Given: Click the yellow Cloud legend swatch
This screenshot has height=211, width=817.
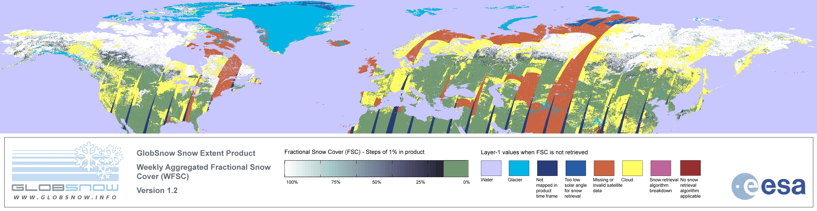Looking at the screenshot, I should (632, 168).
